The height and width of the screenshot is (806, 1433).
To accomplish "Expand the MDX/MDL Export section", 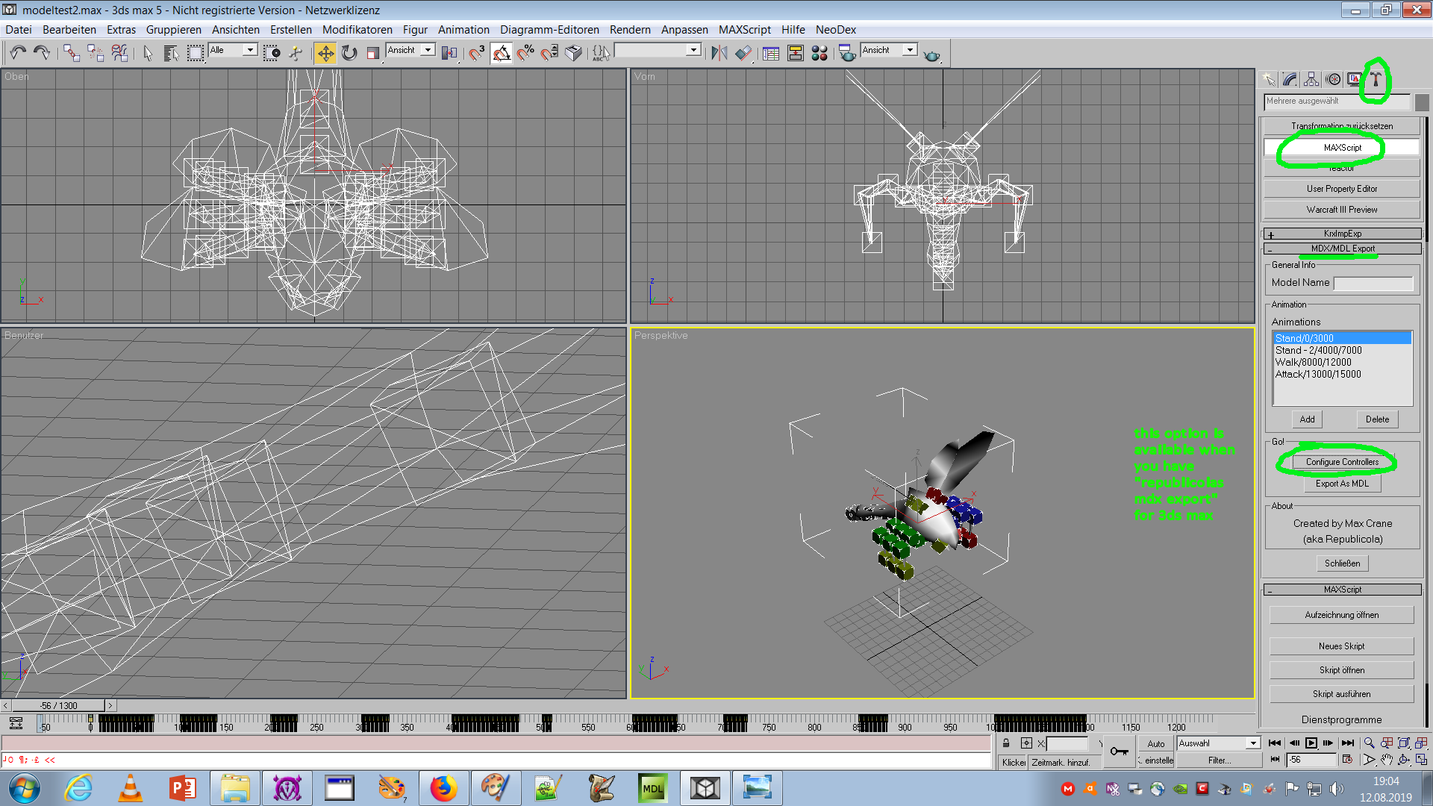I will (x=1270, y=248).
